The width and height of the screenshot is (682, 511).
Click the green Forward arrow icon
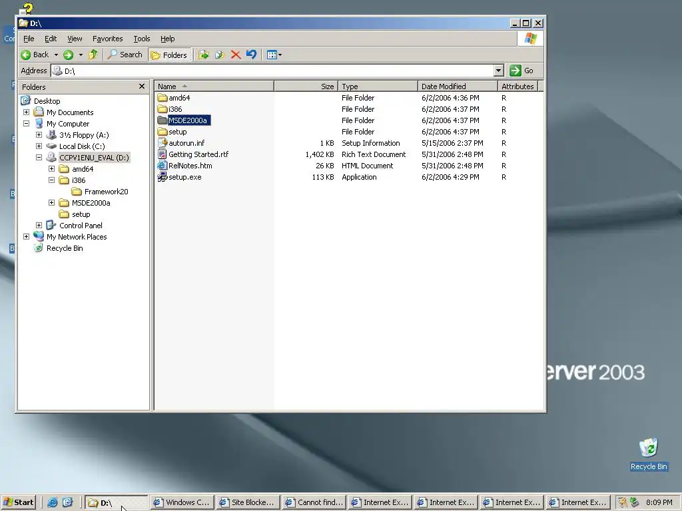click(68, 55)
